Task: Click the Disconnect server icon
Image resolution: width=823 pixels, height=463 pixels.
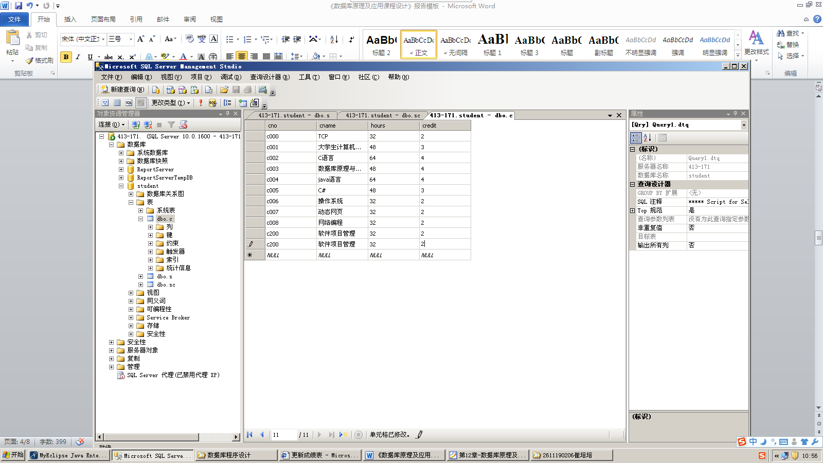Action: (x=148, y=124)
